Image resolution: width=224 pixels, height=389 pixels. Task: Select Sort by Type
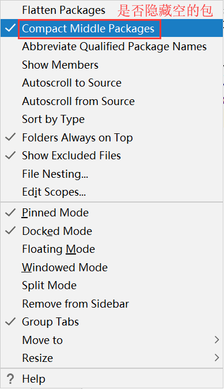[111, 119]
